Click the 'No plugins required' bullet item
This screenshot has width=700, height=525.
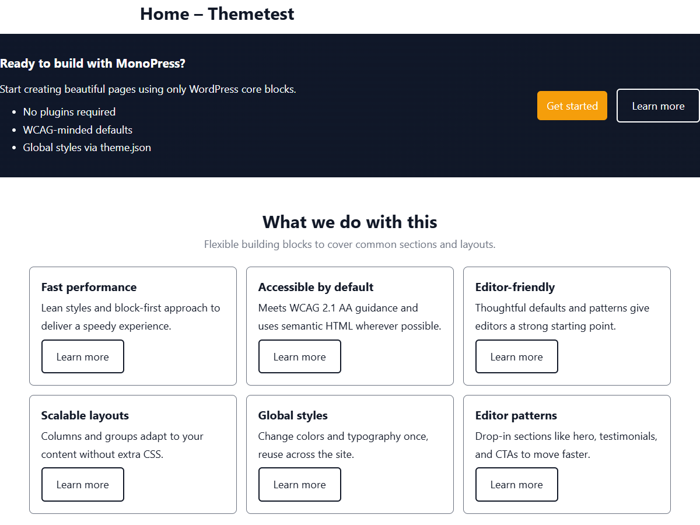coord(69,111)
